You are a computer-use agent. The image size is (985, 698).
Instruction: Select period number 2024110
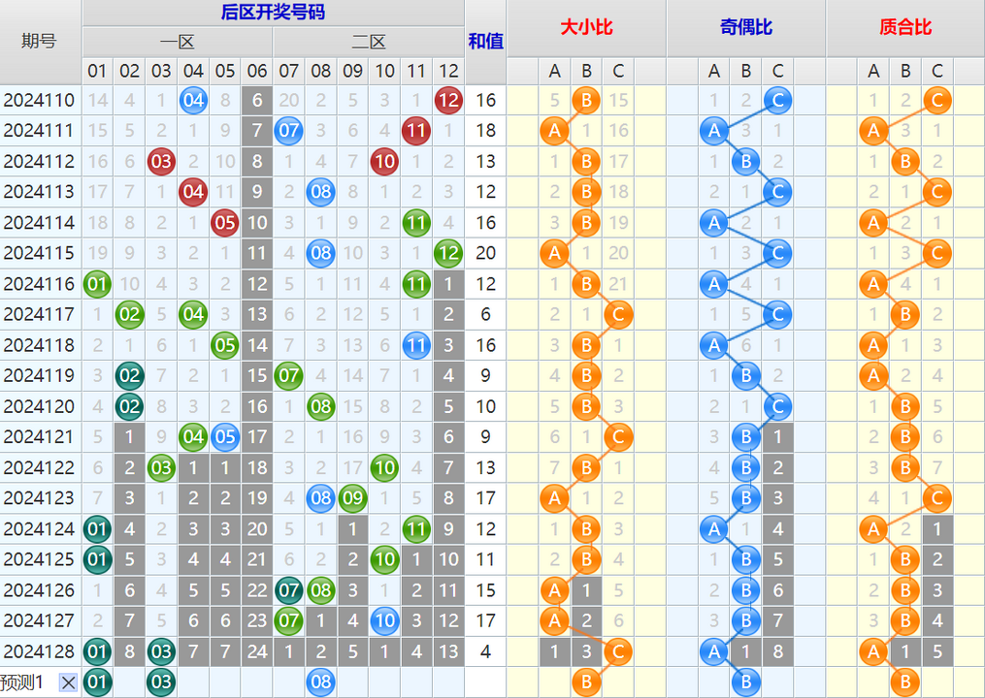coord(39,101)
